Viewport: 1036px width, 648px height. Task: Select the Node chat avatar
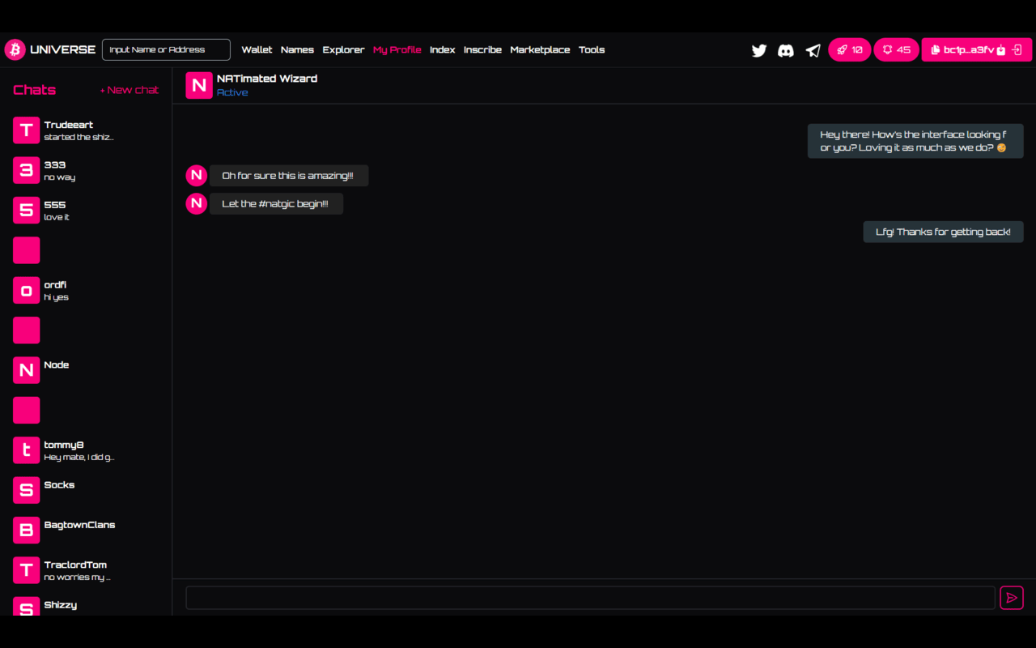(27, 370)
